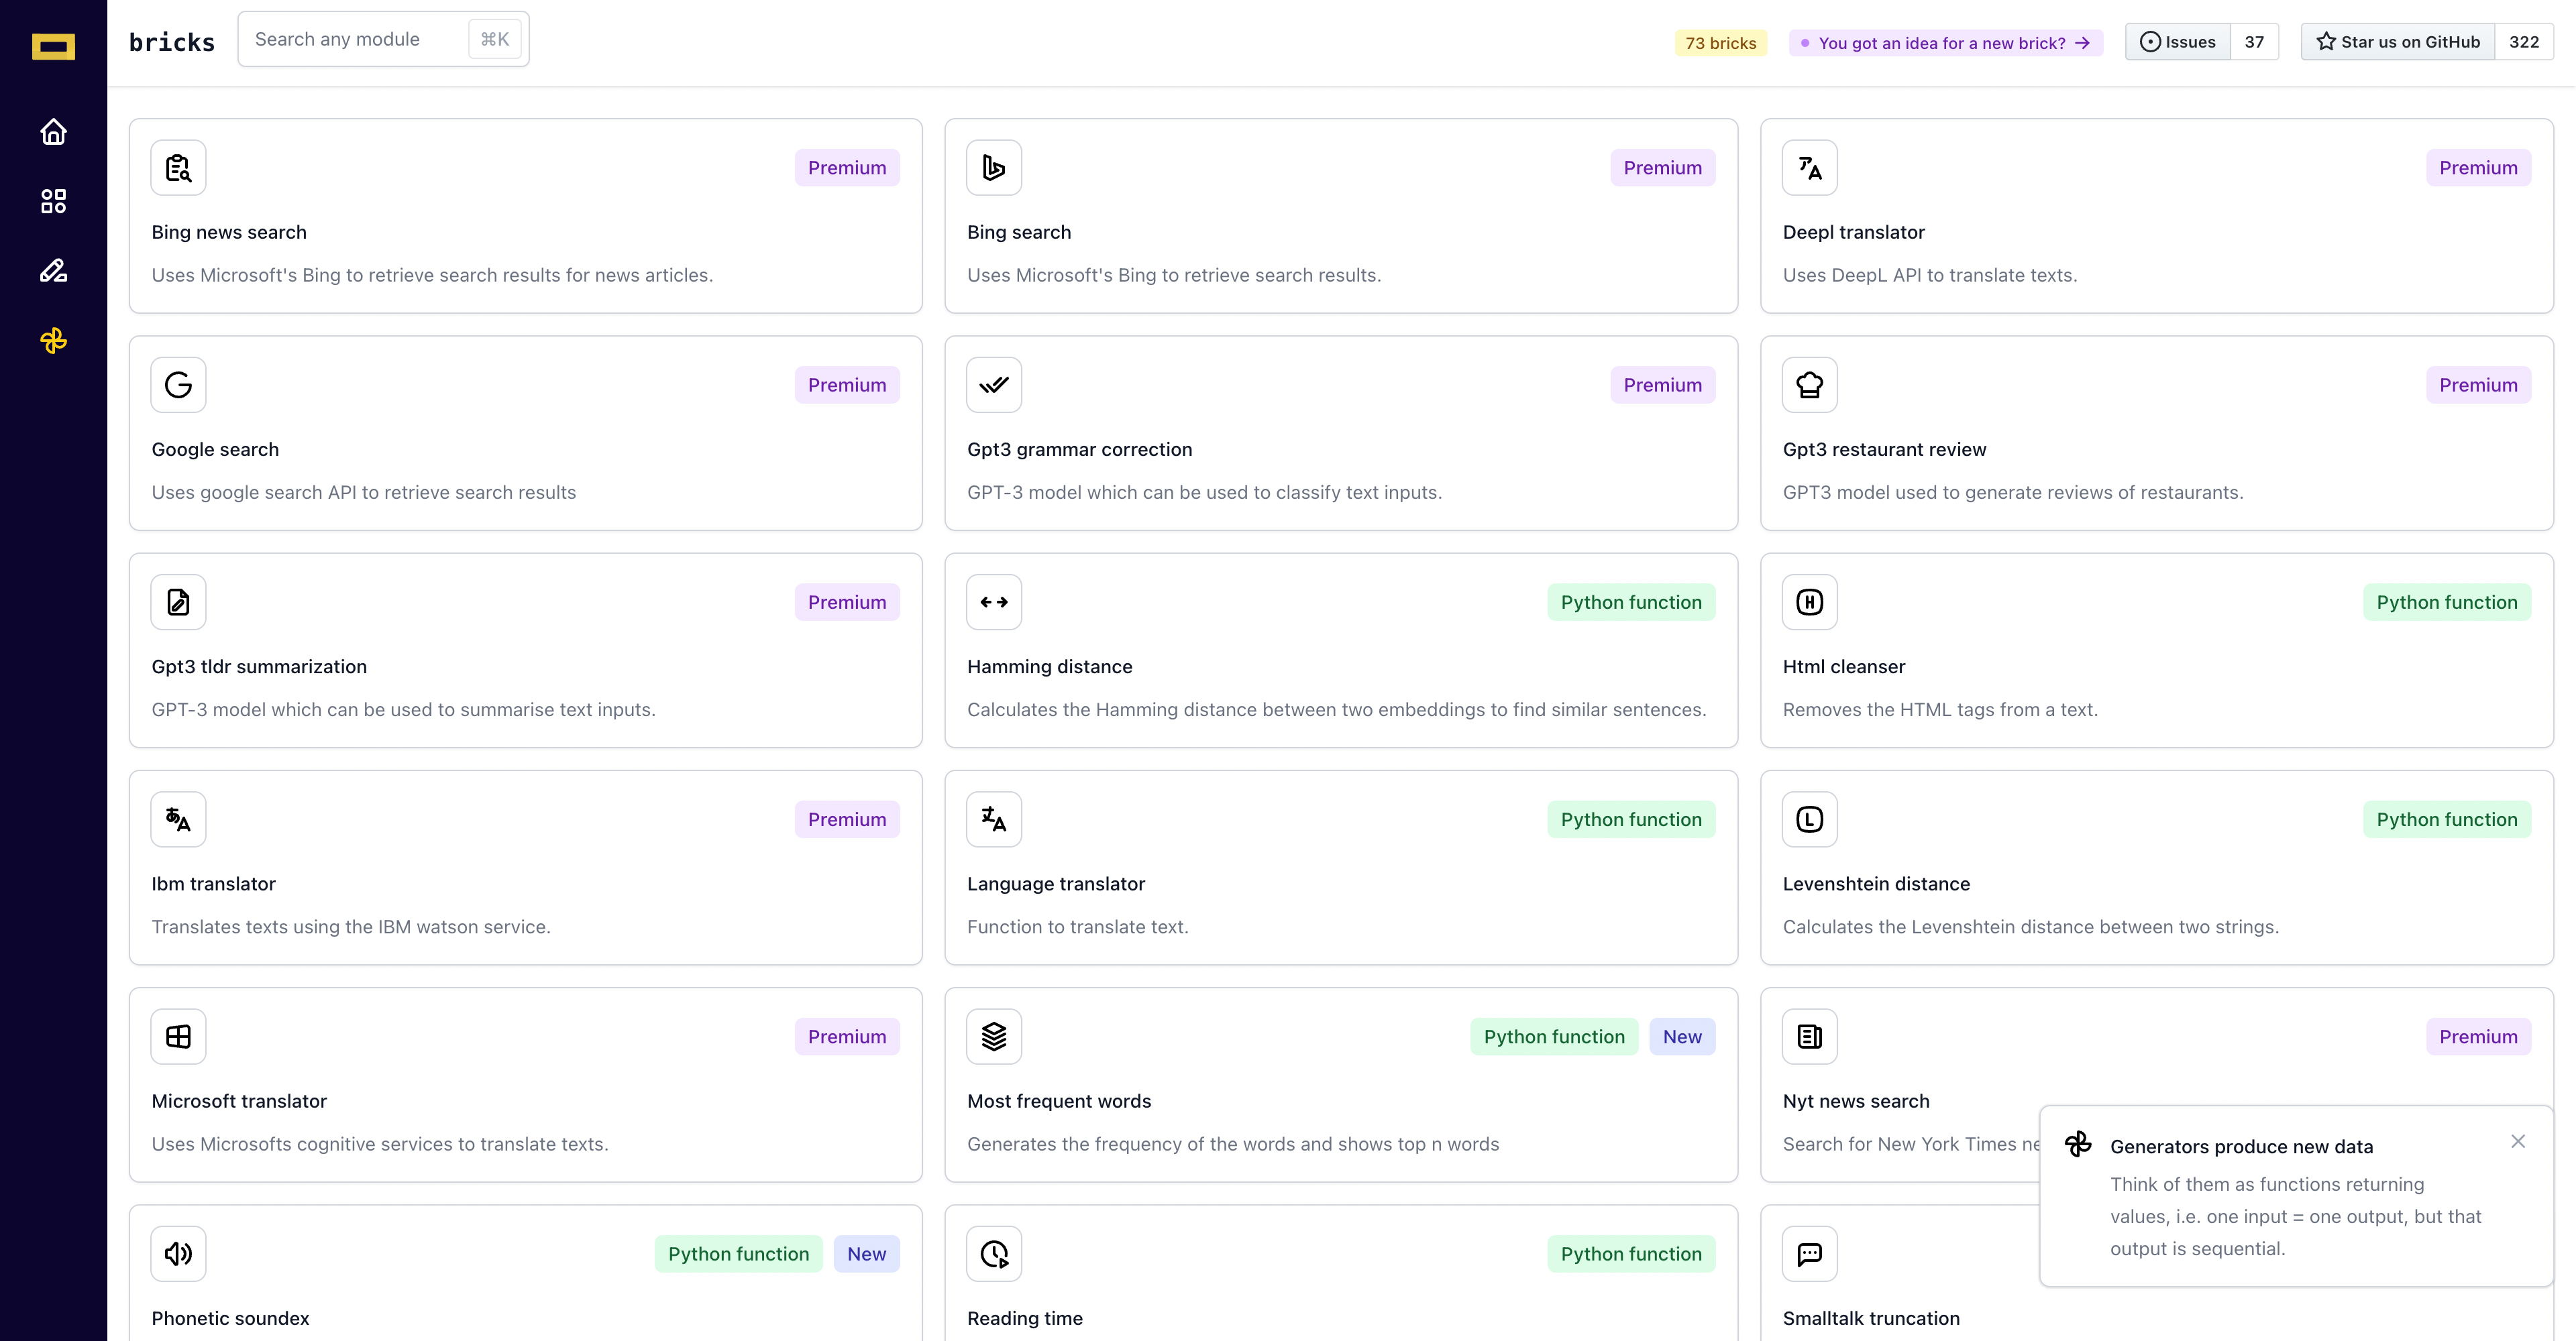2576x1341 pixels.
Task: Select the yellow generators pinwheel sidebar icon
Action: tap(53, 341)
